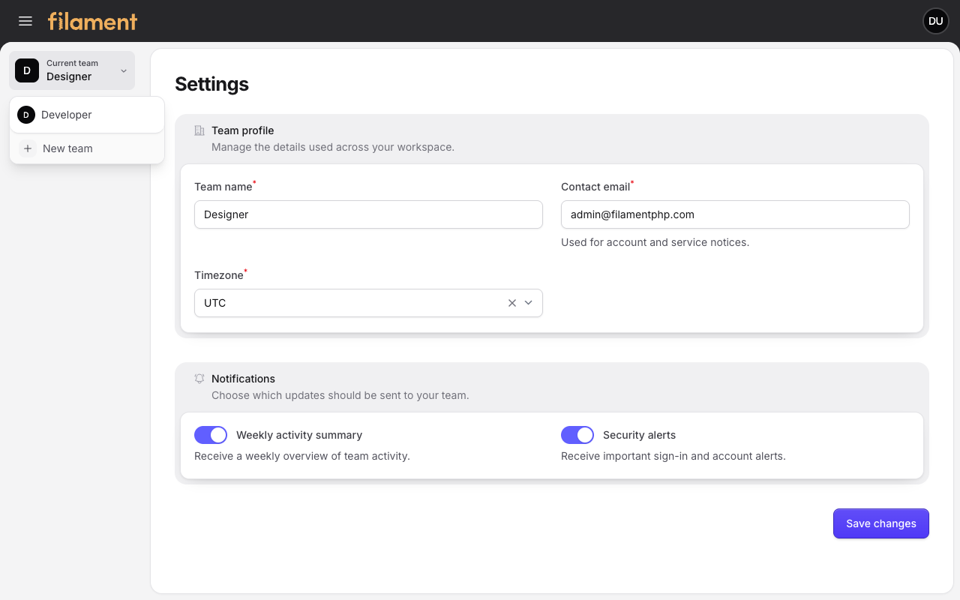Turn off the Security alerts toggle
This screenshot has height=600, width=960.
pos(577,435)
